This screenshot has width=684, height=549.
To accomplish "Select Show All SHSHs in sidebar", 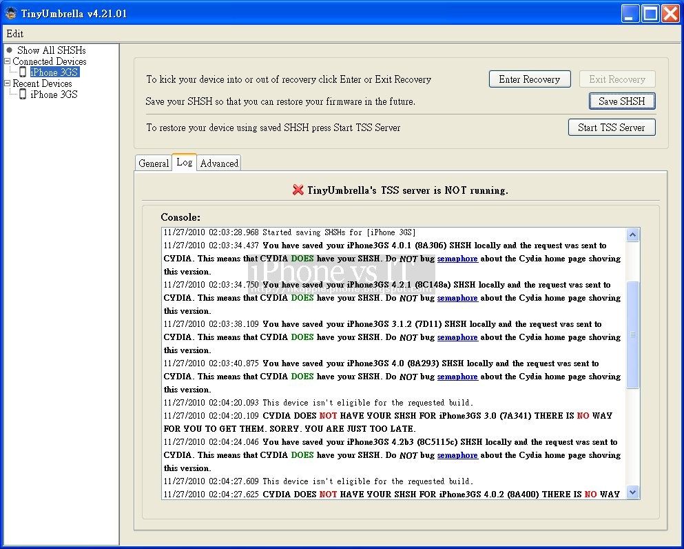I will pyautogui.click(x=52, y=50).
